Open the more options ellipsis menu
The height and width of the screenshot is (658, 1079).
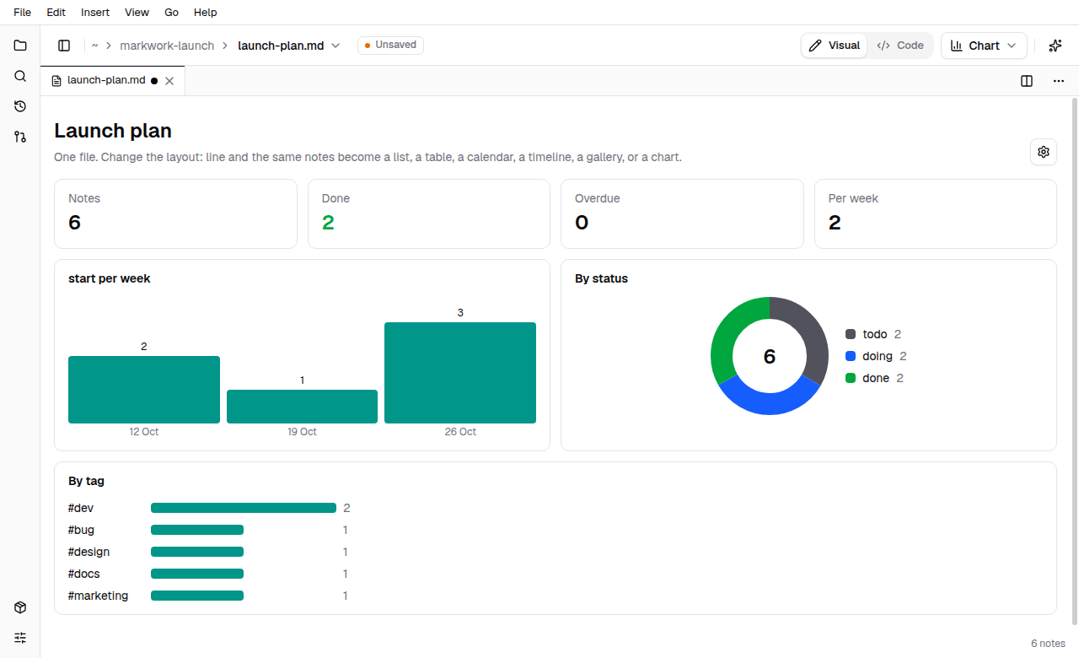point(1059,81)
